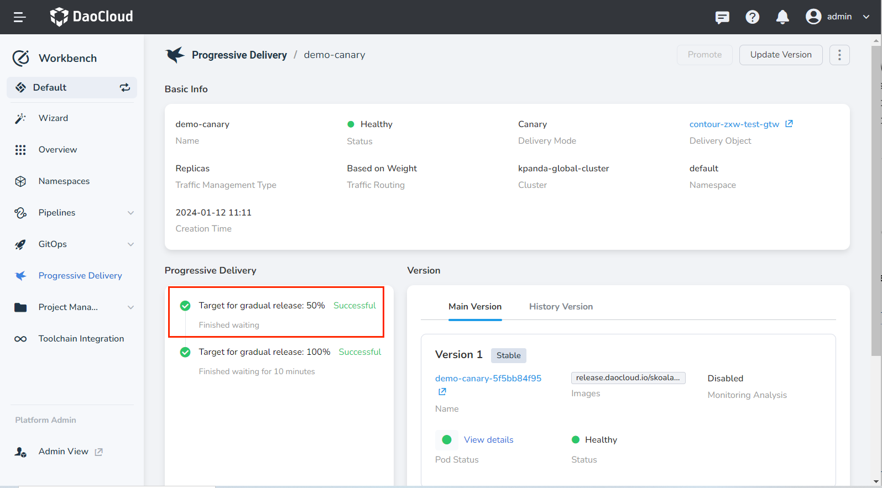The height and width of the screenshot is (488, 882).
Task: Click the workspace switch icon beside Default
Action: (x=125, y=87)
